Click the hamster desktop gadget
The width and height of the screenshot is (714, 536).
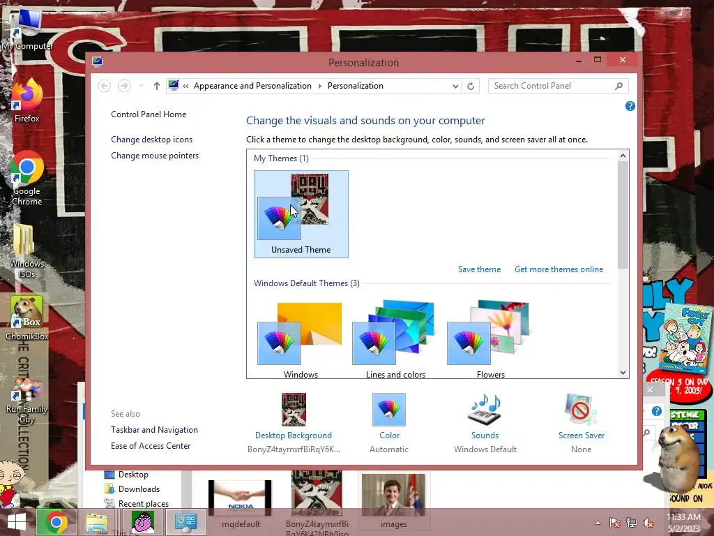[x=677, y=459]
